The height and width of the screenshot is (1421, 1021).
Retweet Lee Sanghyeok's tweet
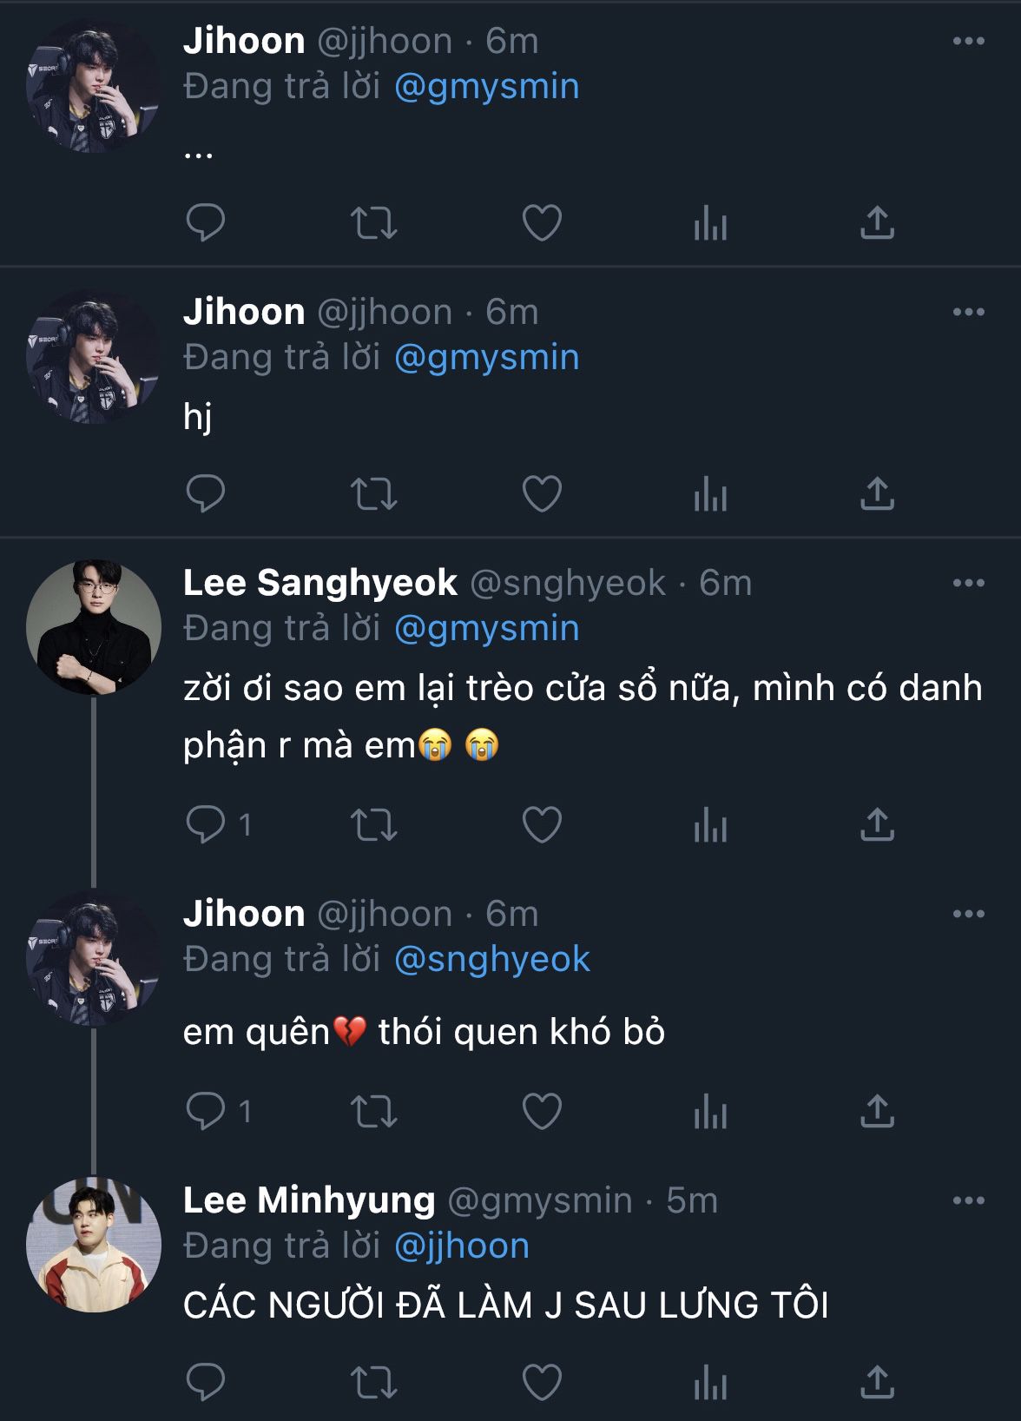tap(373, 824)
